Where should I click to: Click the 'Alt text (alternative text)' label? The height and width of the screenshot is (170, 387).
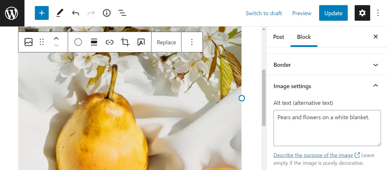coord(303,103)
